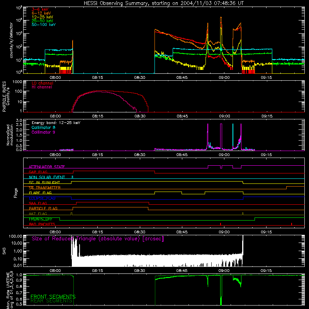
Task: Select the red 3-6 keV legend label
Action: click(x=40, y=9)
